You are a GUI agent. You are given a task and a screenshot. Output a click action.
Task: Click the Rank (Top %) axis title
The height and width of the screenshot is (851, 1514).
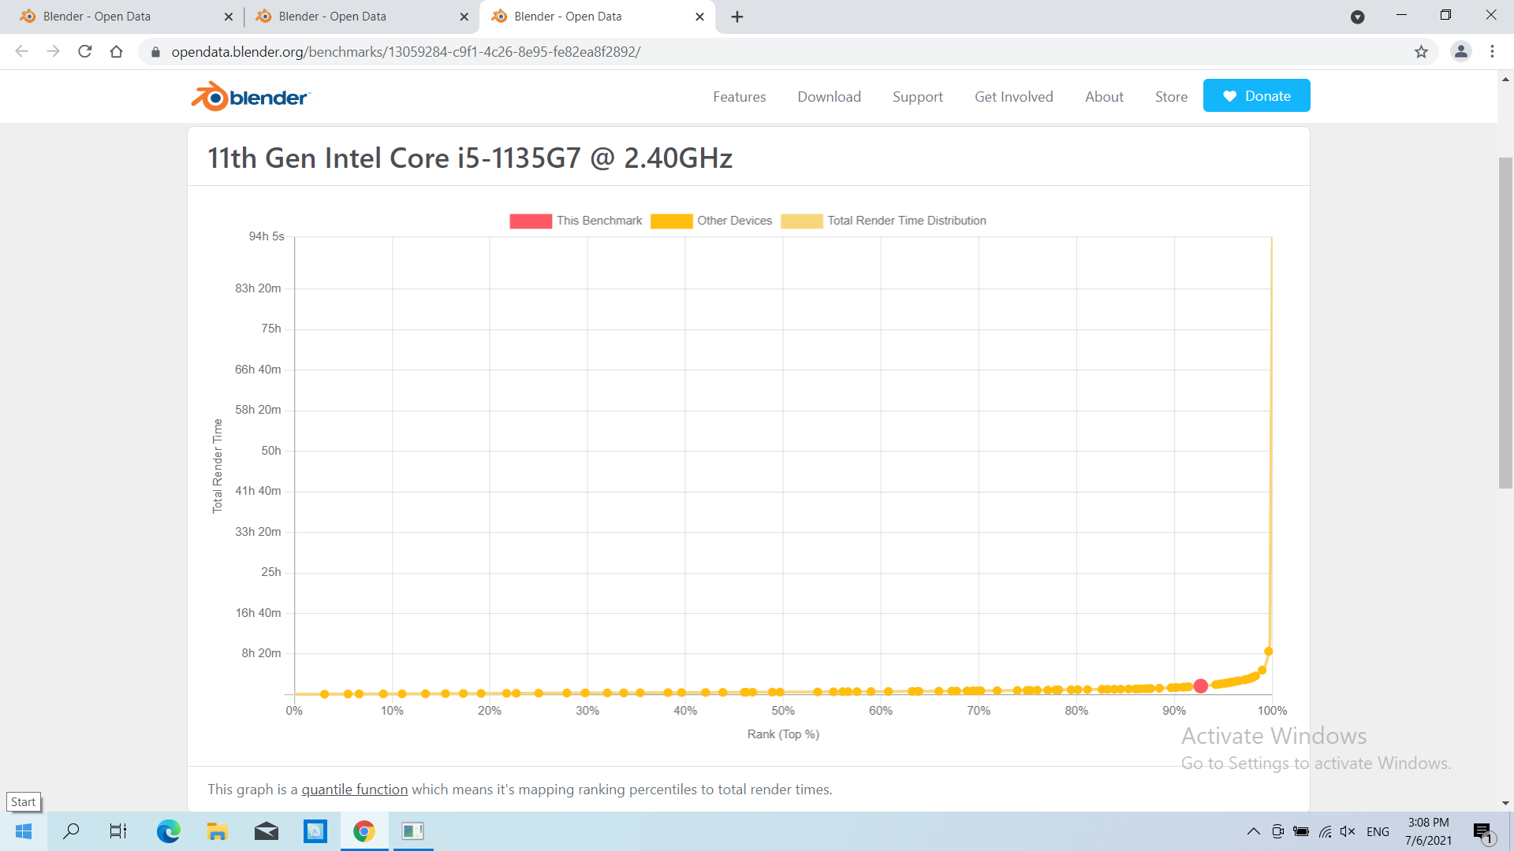pyautogui.click(x=783, y=734)
